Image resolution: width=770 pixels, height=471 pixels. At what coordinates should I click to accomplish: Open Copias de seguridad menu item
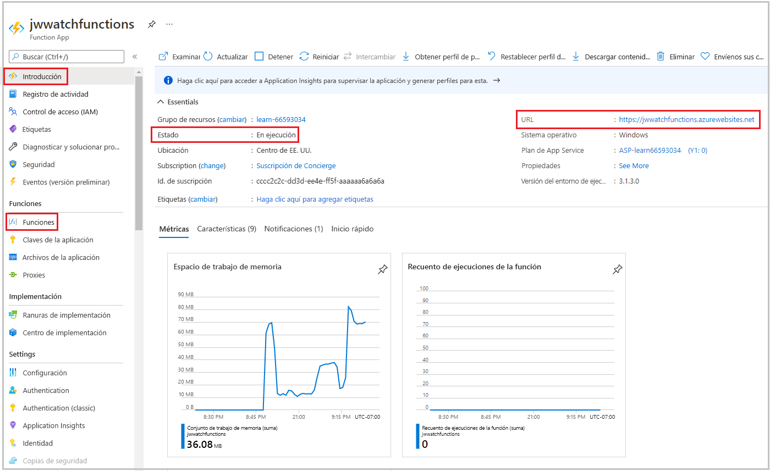tap(54, 461)
